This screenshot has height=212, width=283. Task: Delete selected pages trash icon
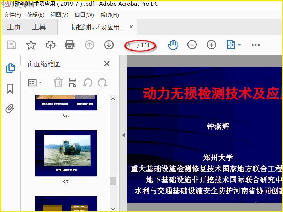pyautogui.click(x=58, y=82)
